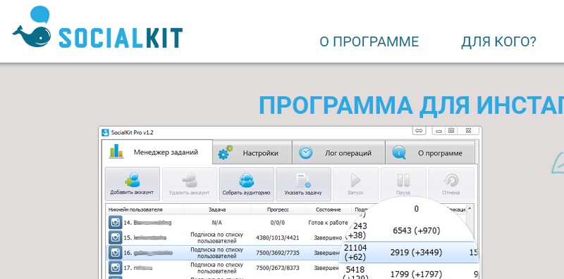Click Собрать аудиторию toolbar button
The width and height of the screenshot is (564, 279).
[x=246, y=184]
